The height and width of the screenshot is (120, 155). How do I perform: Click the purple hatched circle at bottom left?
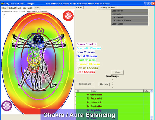(x=7, y=106)
